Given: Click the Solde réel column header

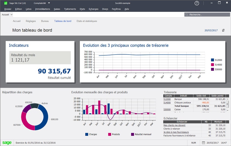Looking at the screenshot, I should pyautogui.click(x=201, y=96).
